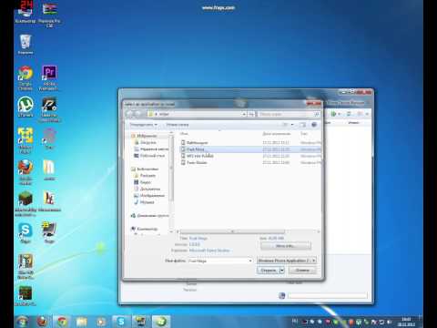437x328 pixels.
Task: Click the Start button on the taskbar
Action: [x=23, y=322]
